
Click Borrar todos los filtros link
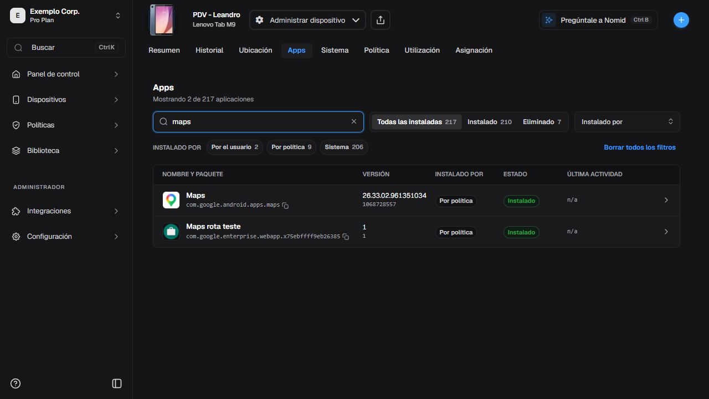point(640,147)
